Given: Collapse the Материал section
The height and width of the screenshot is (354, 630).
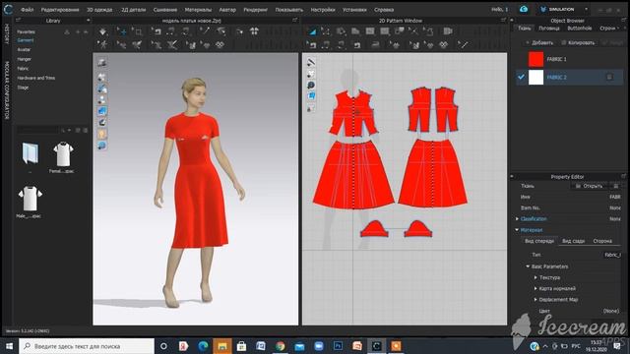Looking at the screenshot, I should (517, 230).
